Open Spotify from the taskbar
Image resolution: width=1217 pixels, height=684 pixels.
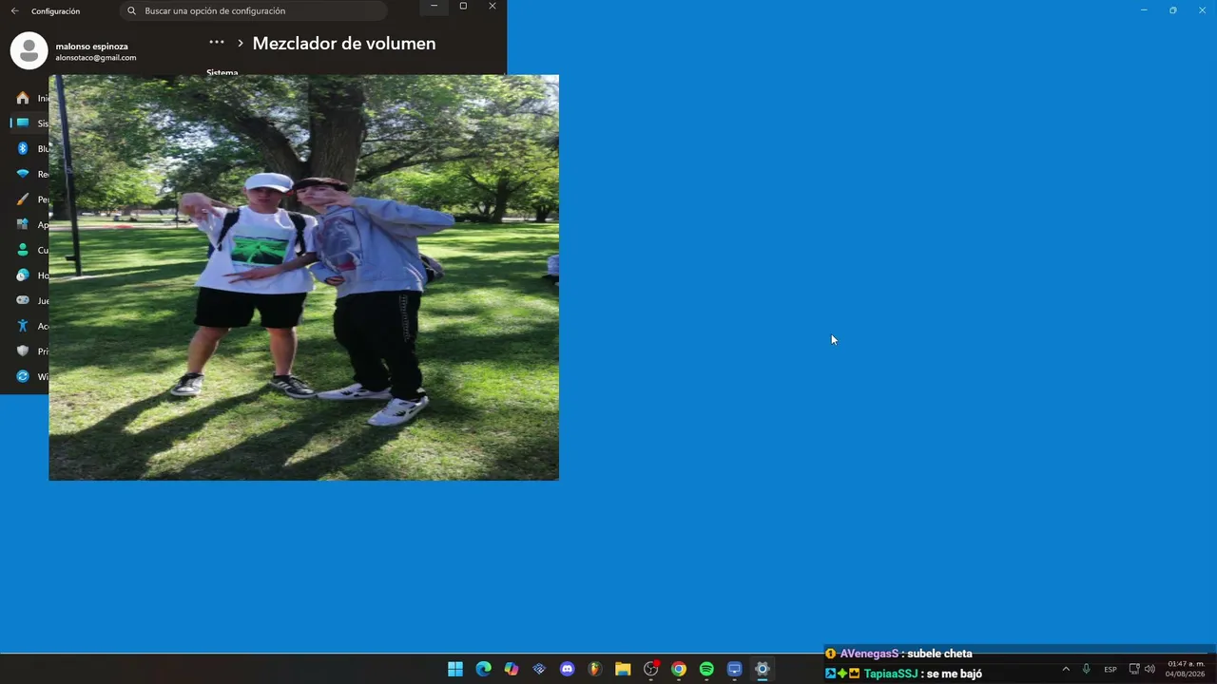pos(706,669)
